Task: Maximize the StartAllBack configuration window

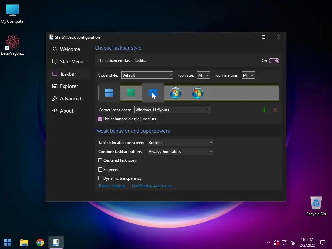Action: [x=264, y=37]
